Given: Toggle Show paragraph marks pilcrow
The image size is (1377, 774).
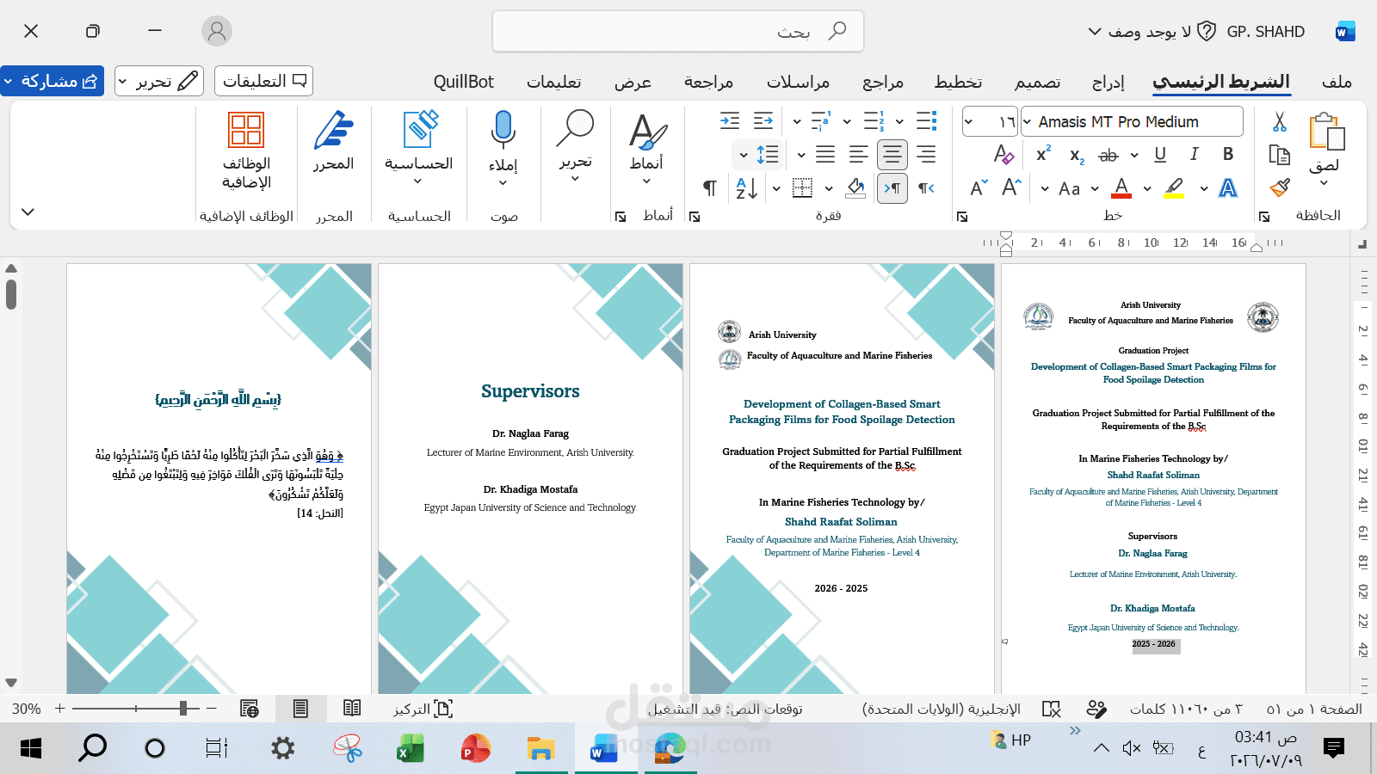Looking at the screenshot, I should [x=709, y=187].
